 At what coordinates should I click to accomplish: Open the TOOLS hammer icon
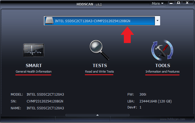tap(162, 50)
